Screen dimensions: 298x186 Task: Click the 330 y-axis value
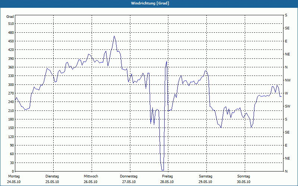(11, 76)
